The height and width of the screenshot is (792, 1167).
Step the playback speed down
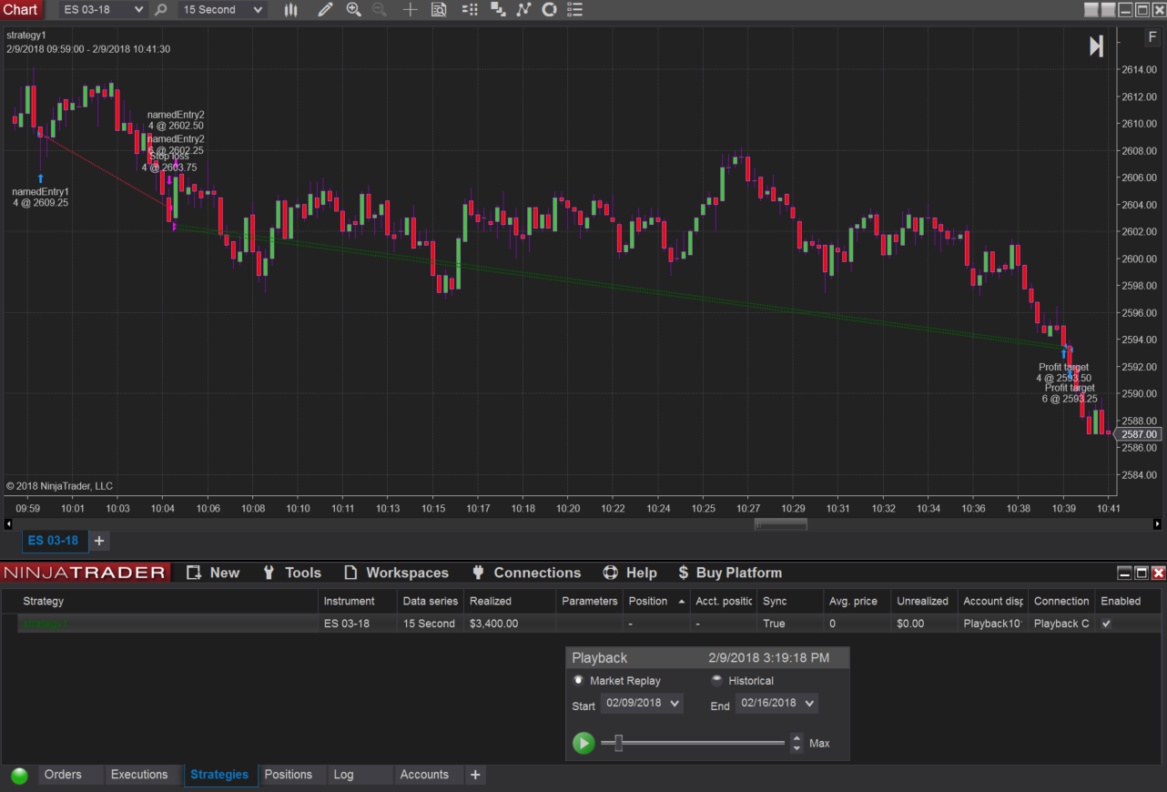(797, 748)
